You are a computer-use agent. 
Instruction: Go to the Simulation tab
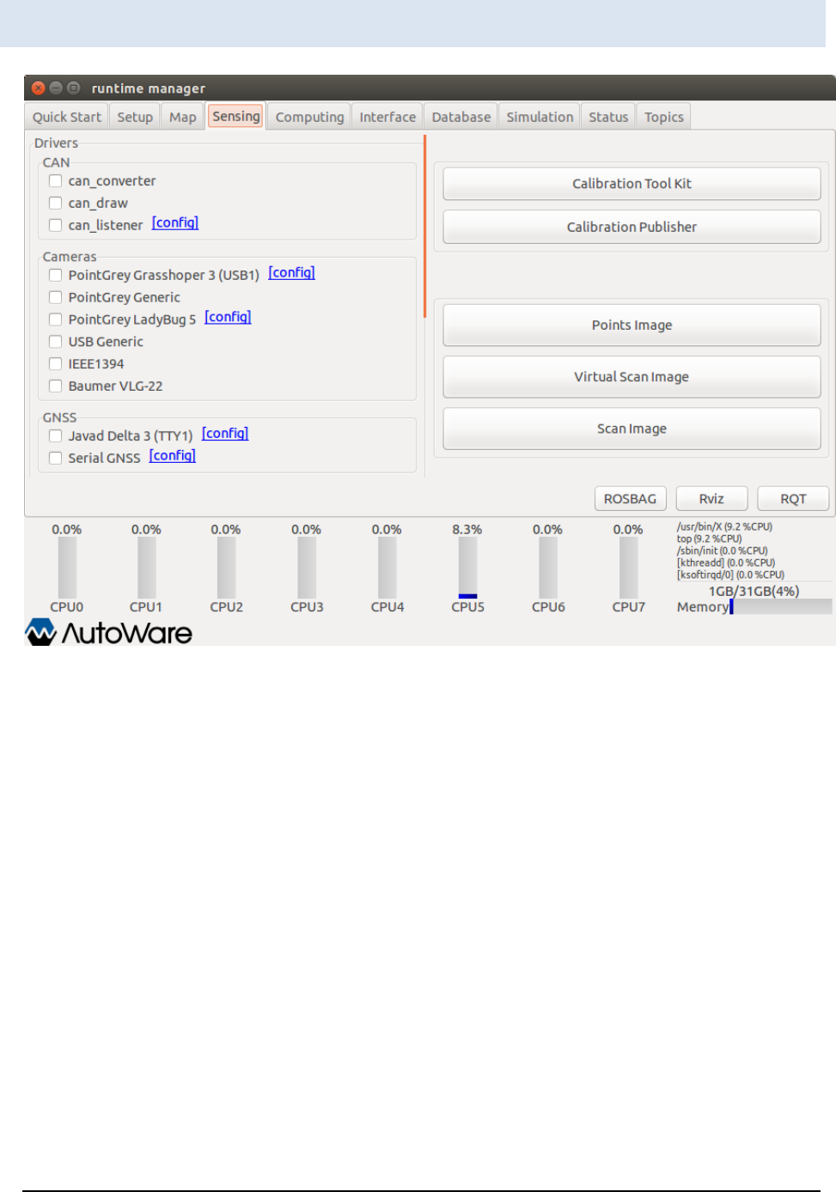point(540,117)
